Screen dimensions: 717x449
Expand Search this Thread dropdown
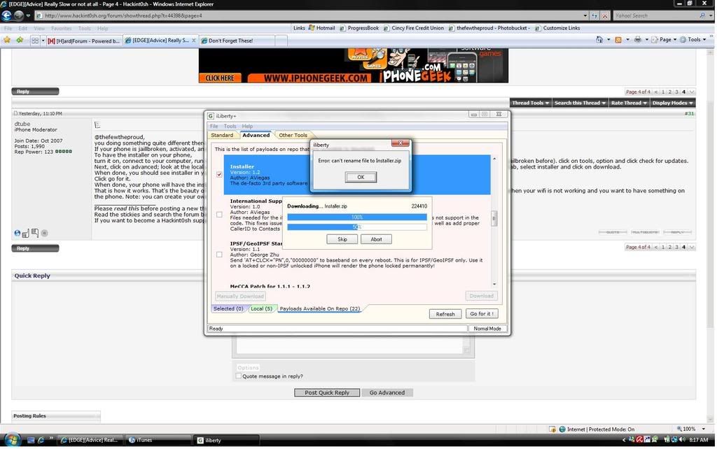click(580, 103)
